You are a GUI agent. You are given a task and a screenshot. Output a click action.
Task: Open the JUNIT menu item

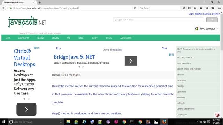click(94, 38)
